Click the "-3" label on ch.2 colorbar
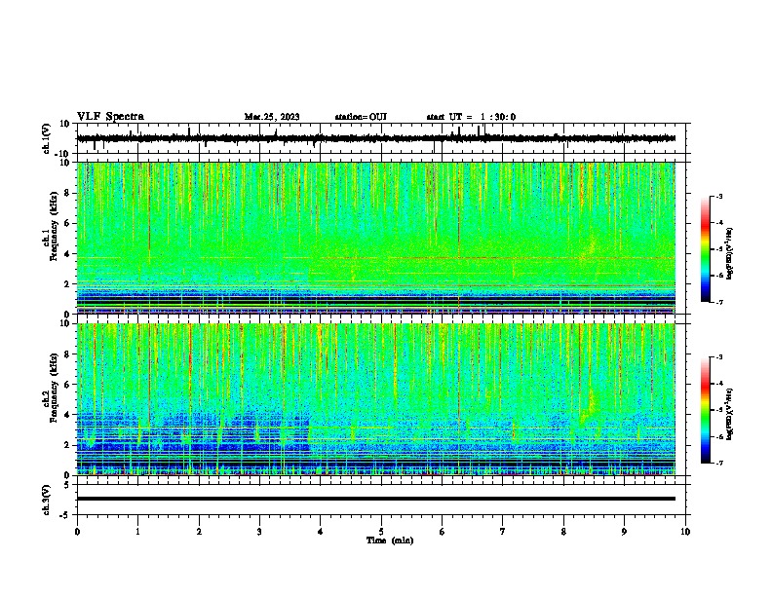This screenshot has width=772, height=596. tap(718, 357)
